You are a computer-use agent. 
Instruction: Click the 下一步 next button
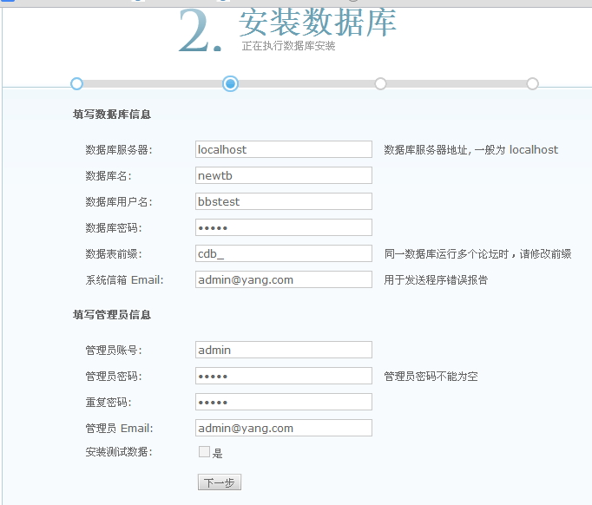[220, 482]
